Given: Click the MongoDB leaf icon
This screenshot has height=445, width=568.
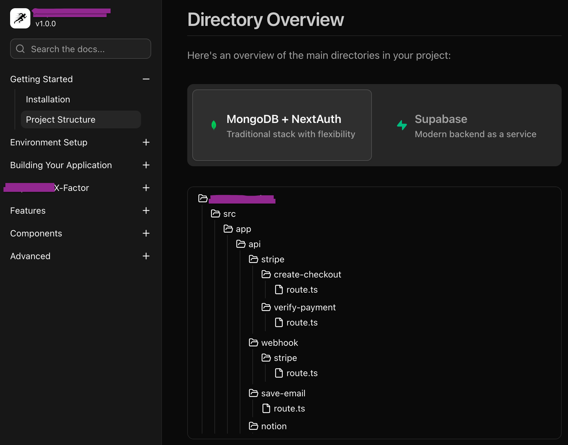Looking at the screenshot, I should click(x=214, y=125).
